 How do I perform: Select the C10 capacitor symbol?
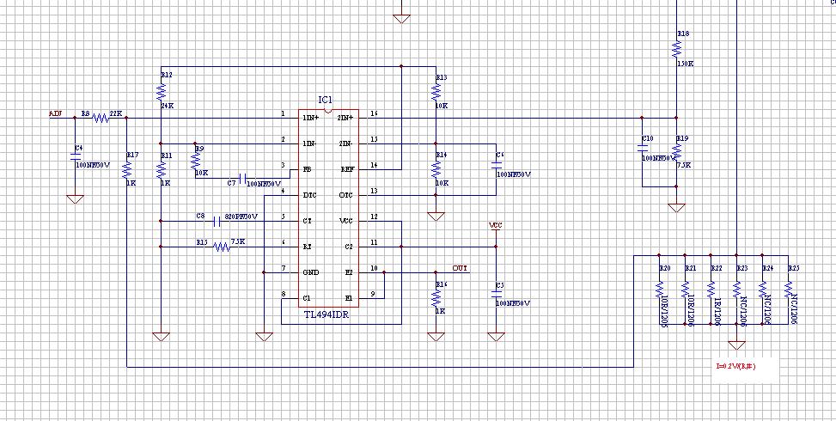click(x=643, y=149)
